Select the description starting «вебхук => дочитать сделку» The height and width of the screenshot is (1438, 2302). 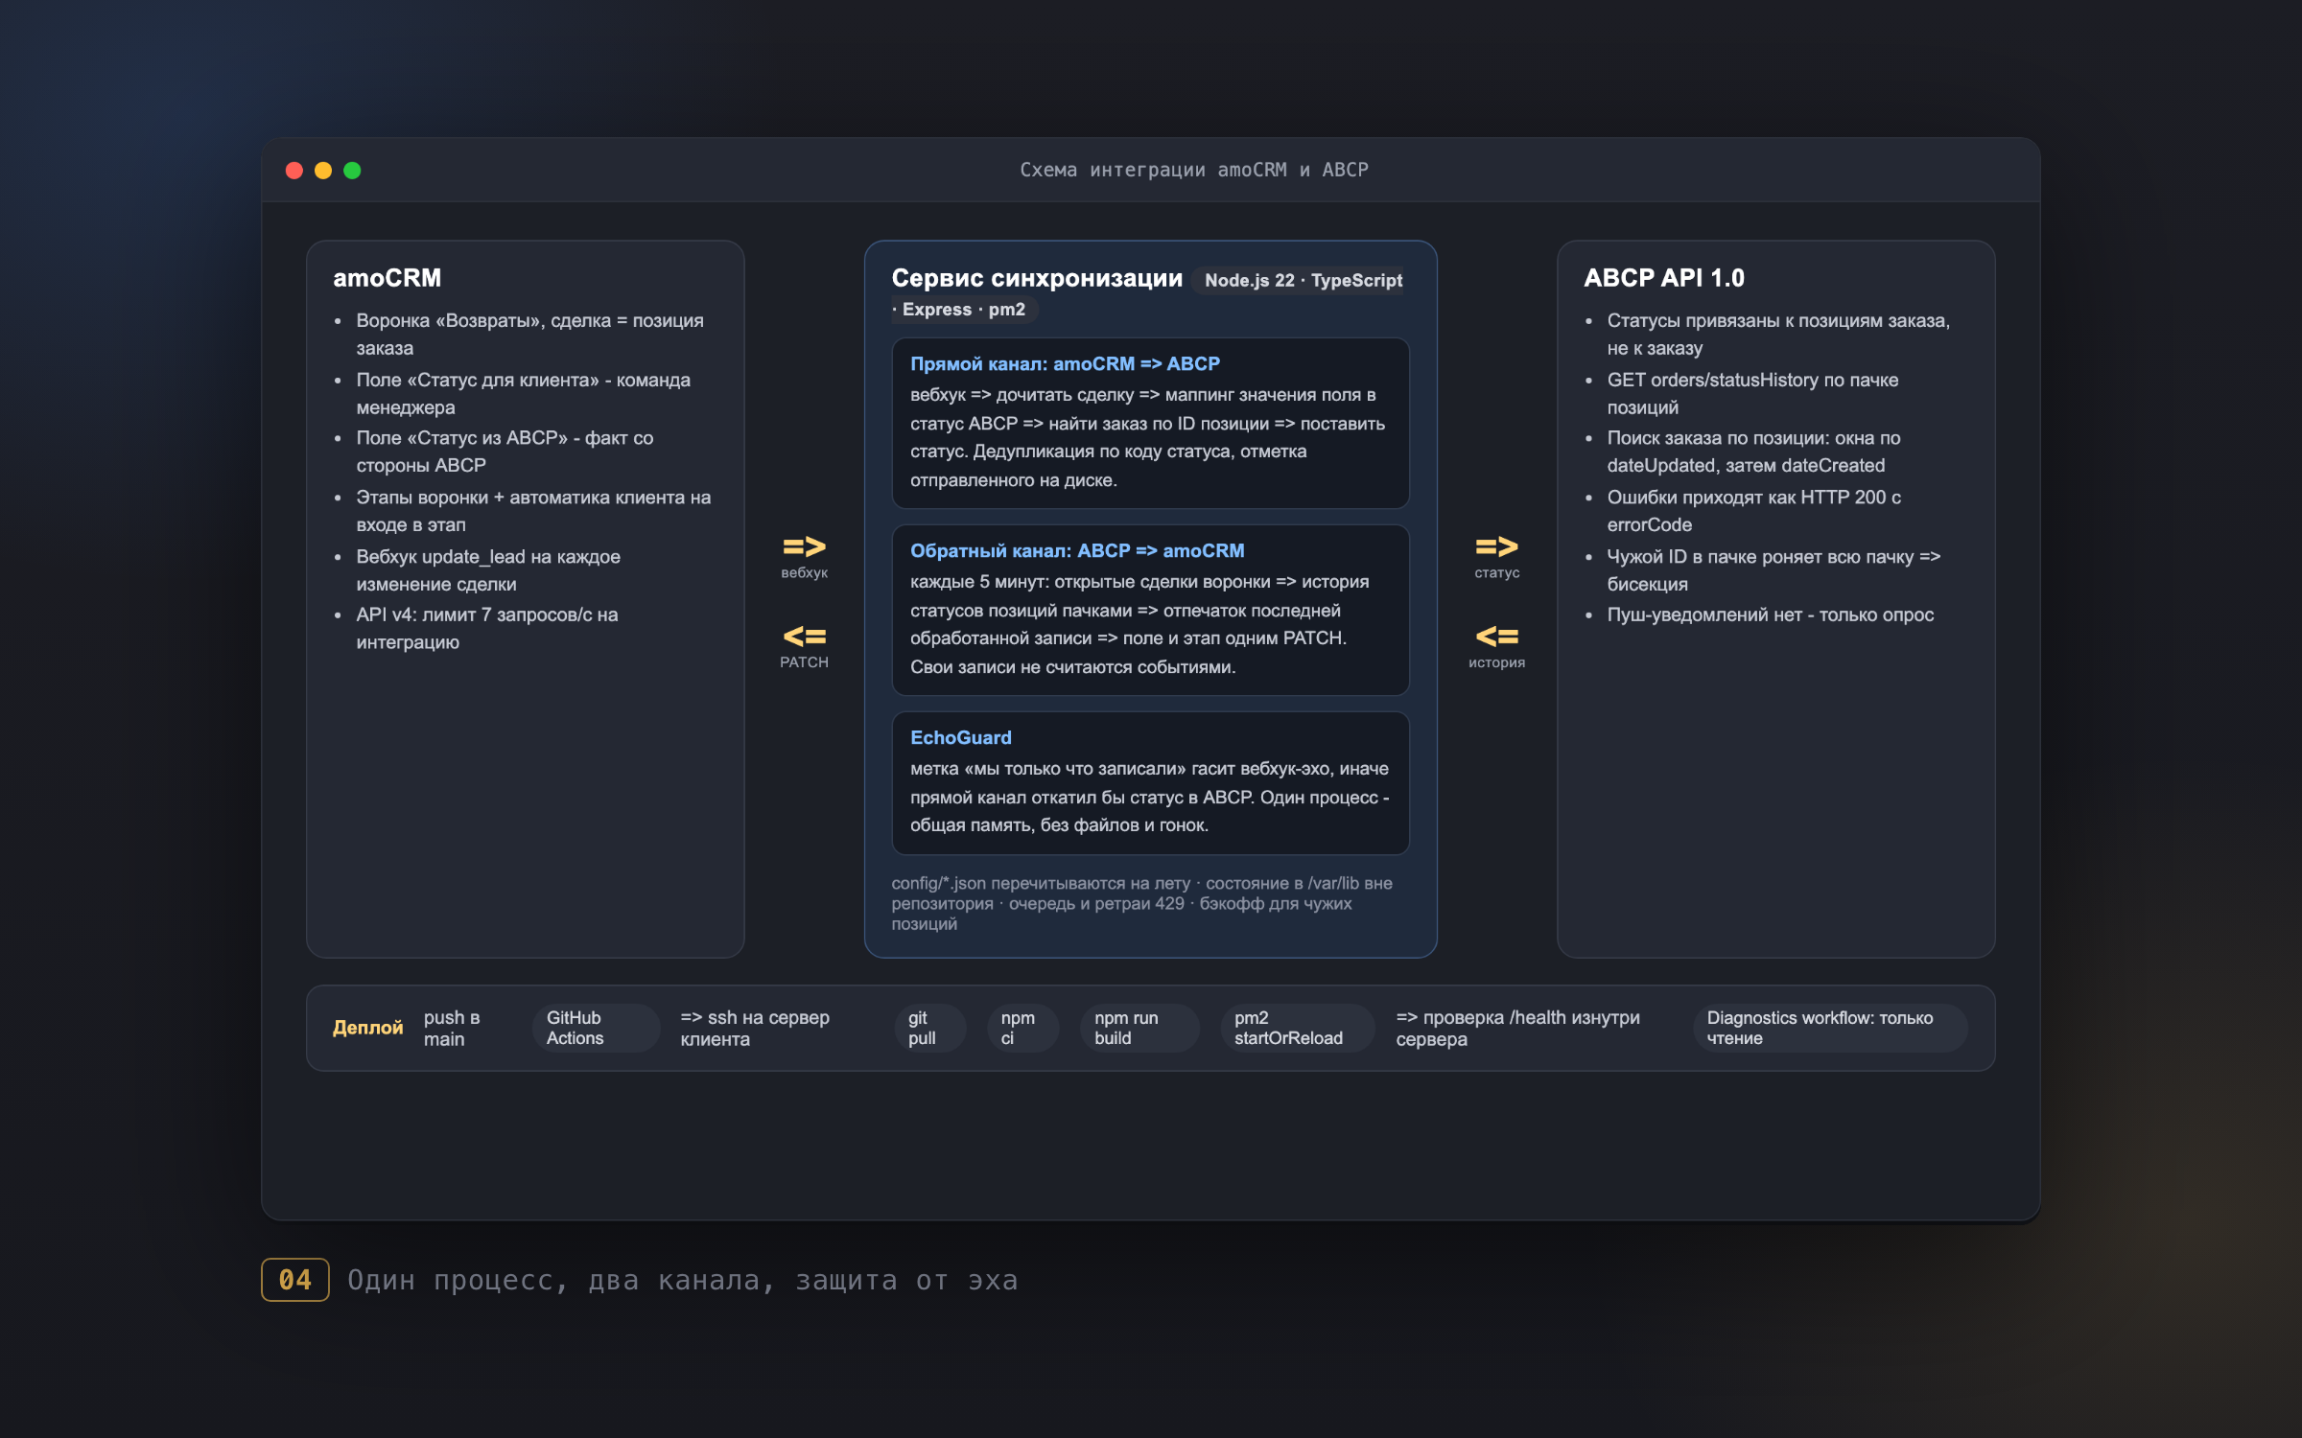(1148, 437)
